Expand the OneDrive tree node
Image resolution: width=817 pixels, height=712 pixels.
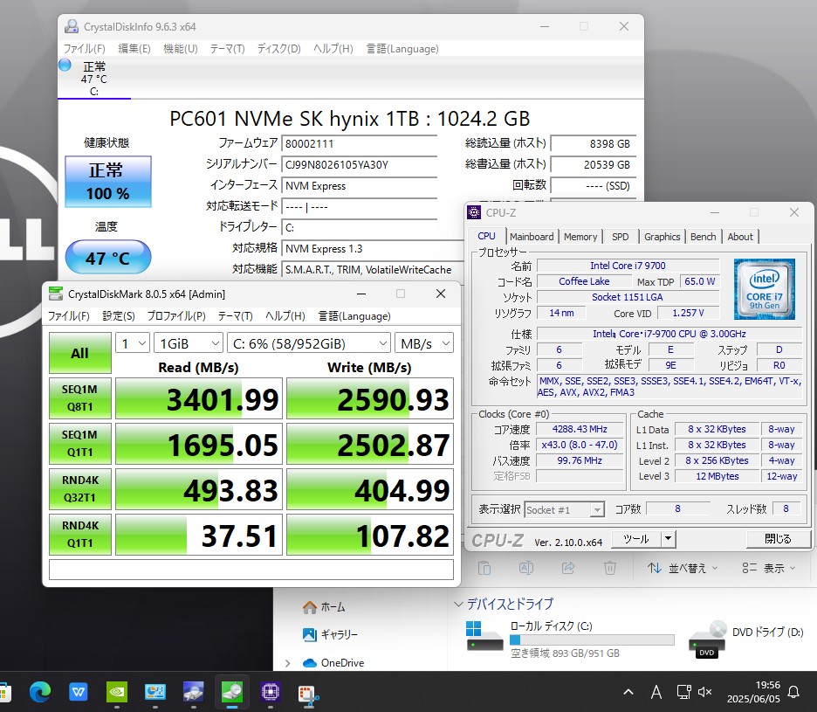point(288,663)
